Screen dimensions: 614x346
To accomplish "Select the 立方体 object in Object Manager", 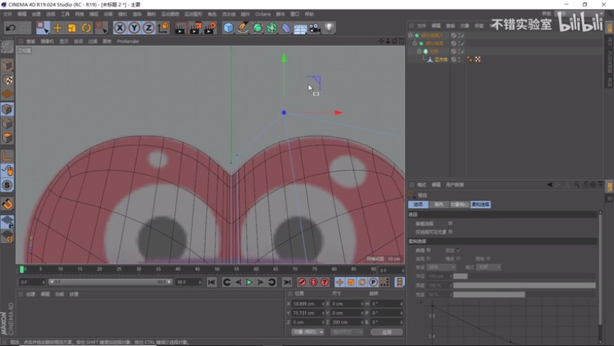I will point(441,59).
